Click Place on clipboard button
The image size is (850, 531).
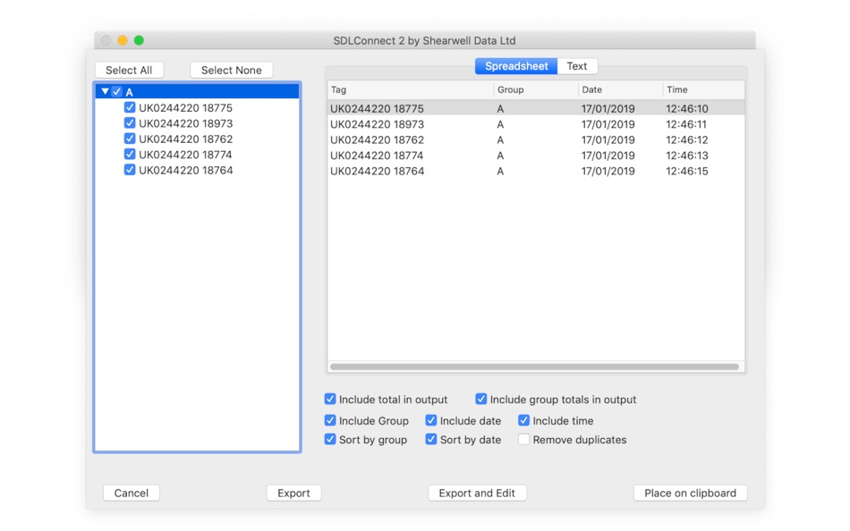tap(690, 493)
